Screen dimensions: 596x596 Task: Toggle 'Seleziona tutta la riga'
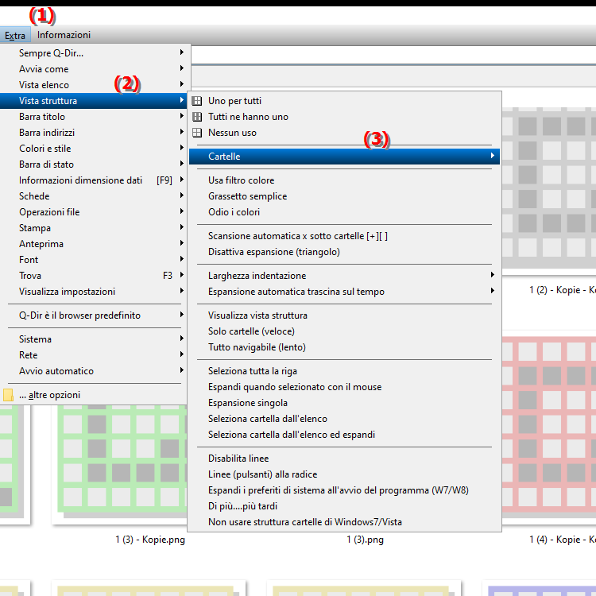(x=344, y=371)
